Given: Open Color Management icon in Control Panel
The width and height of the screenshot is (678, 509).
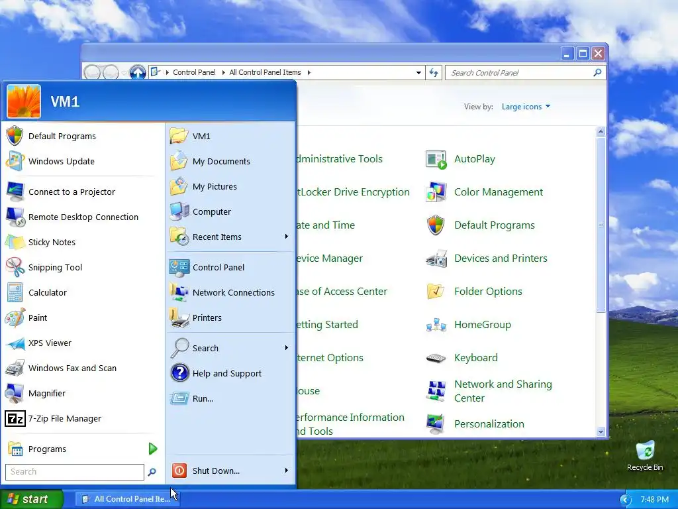Looking at the screenshot, I should click(436, 192).
